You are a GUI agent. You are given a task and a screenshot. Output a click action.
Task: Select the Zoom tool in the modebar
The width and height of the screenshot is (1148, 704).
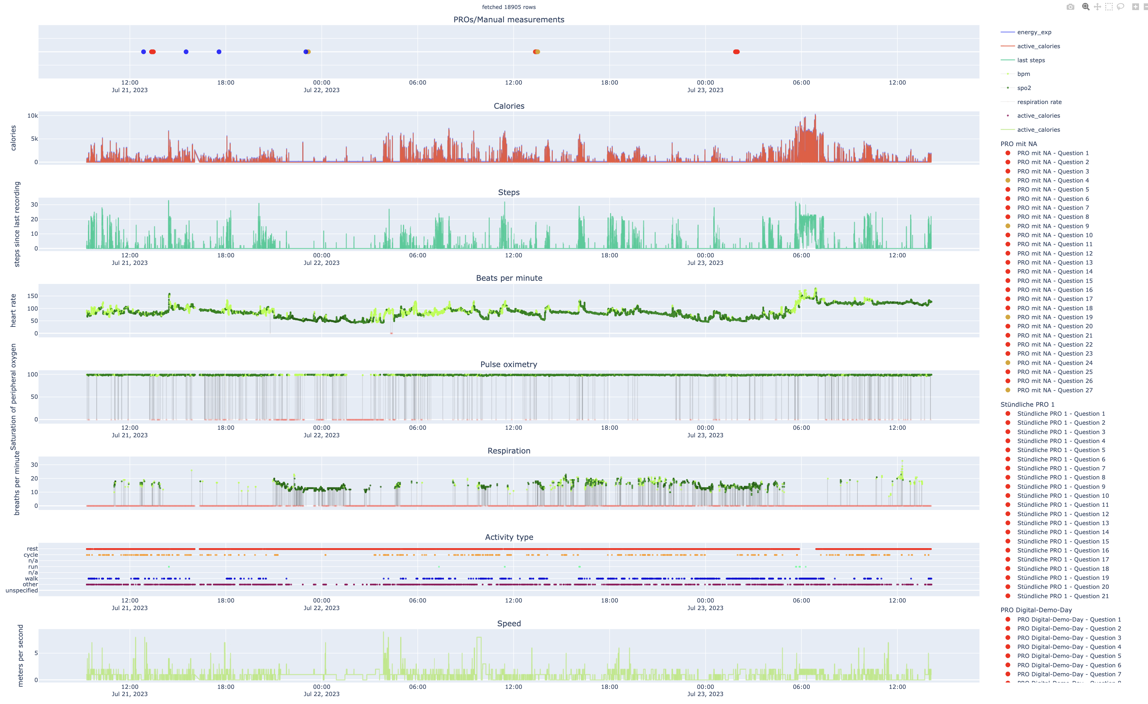point(1086,7)
